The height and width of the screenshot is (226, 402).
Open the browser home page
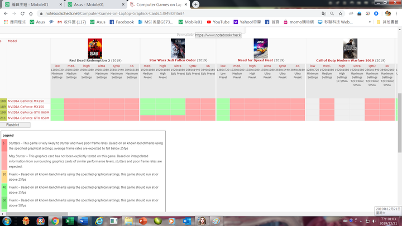coord(31,13)
